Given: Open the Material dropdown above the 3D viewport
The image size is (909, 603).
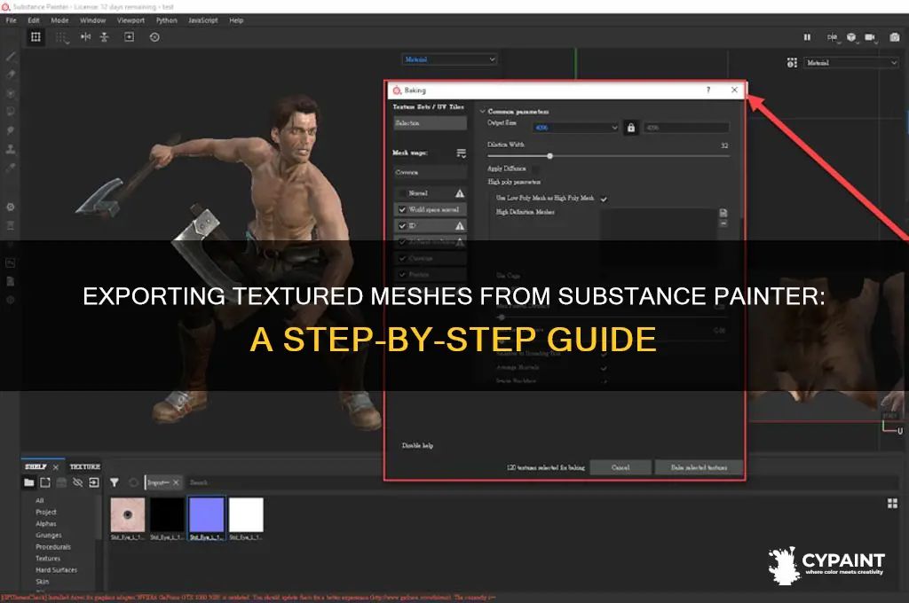Looking at the screenshot, I should pos(449,59).
